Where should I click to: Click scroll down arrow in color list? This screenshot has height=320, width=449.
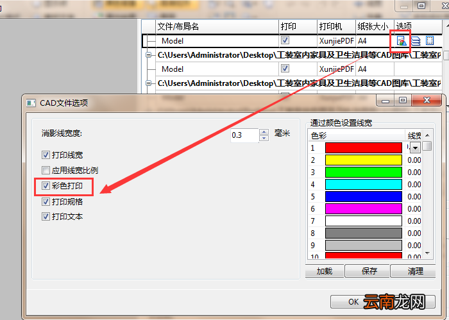point(427,253)
